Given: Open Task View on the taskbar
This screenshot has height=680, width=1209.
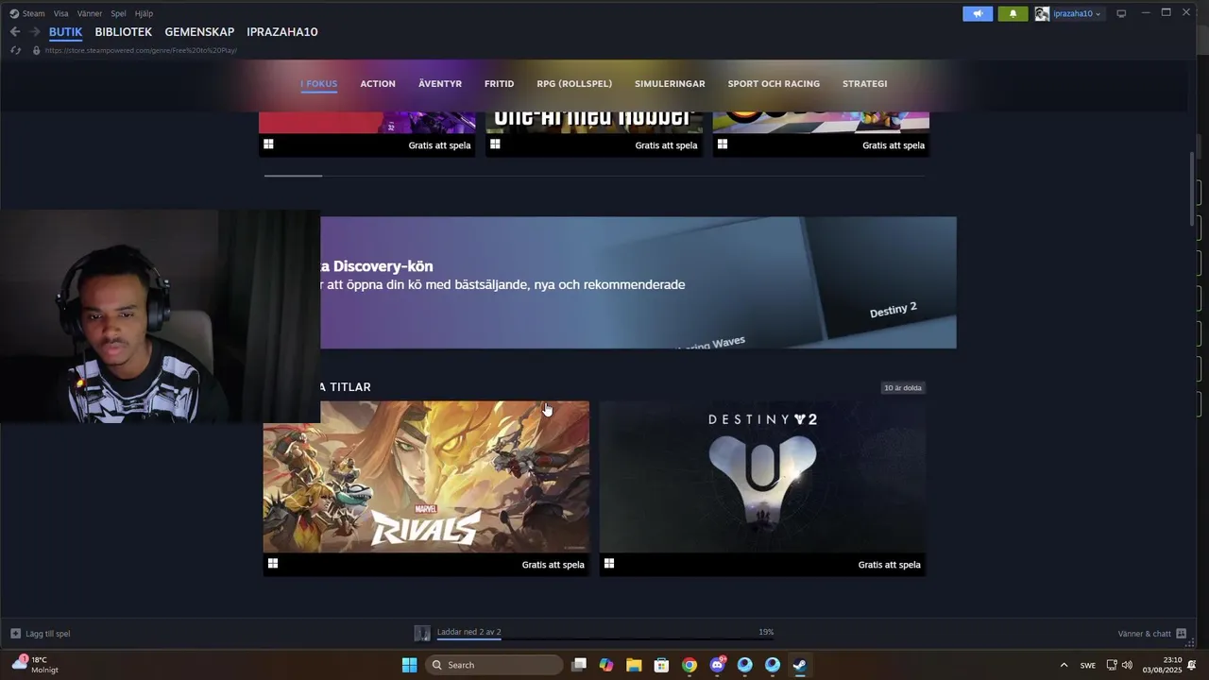Looking at the screenshot, I should click(579, 665).
